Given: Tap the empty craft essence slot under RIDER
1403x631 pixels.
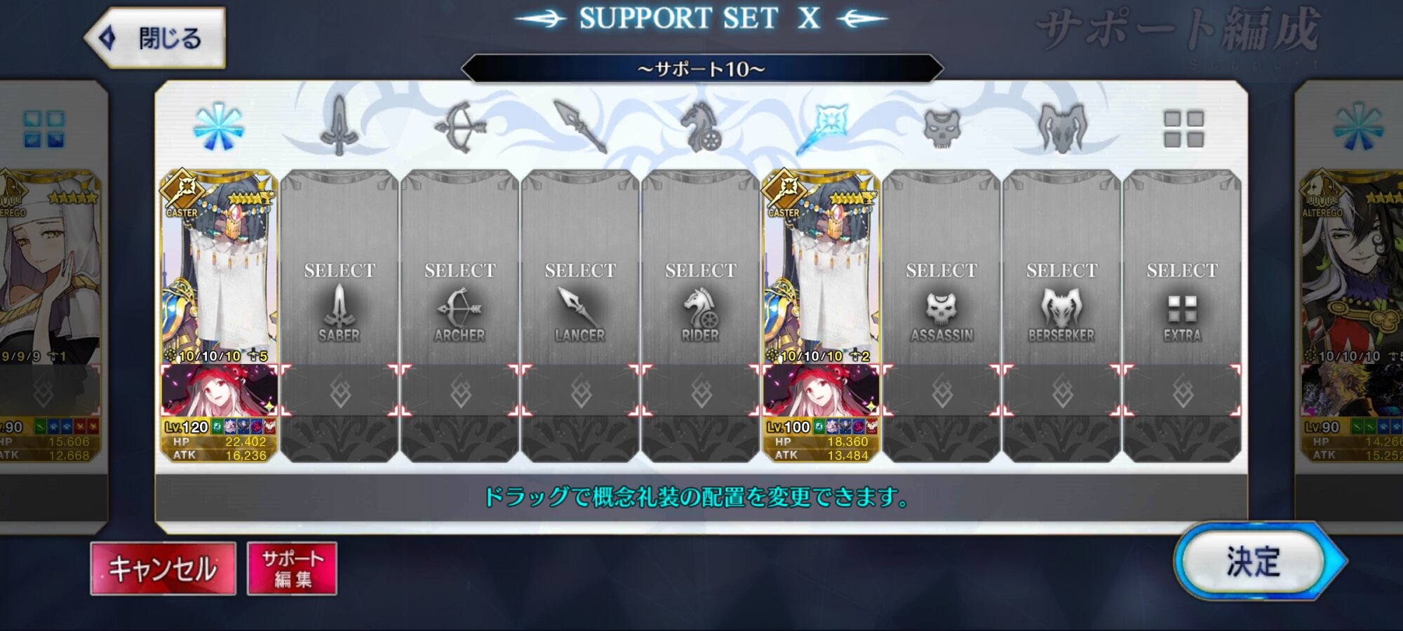Looking at the screenshot, I should [x=701, y=391].
